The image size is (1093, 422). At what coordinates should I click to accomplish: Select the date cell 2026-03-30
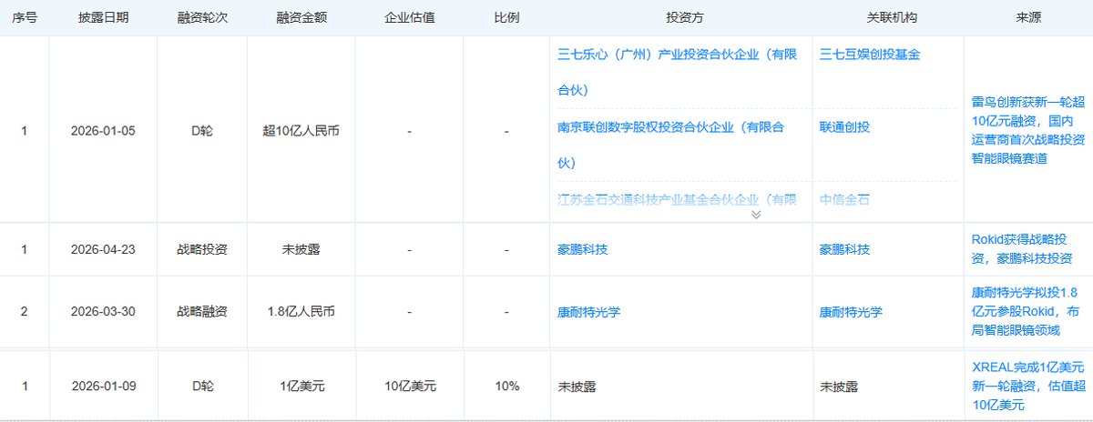pyautogui.click(x=103, y=312)
